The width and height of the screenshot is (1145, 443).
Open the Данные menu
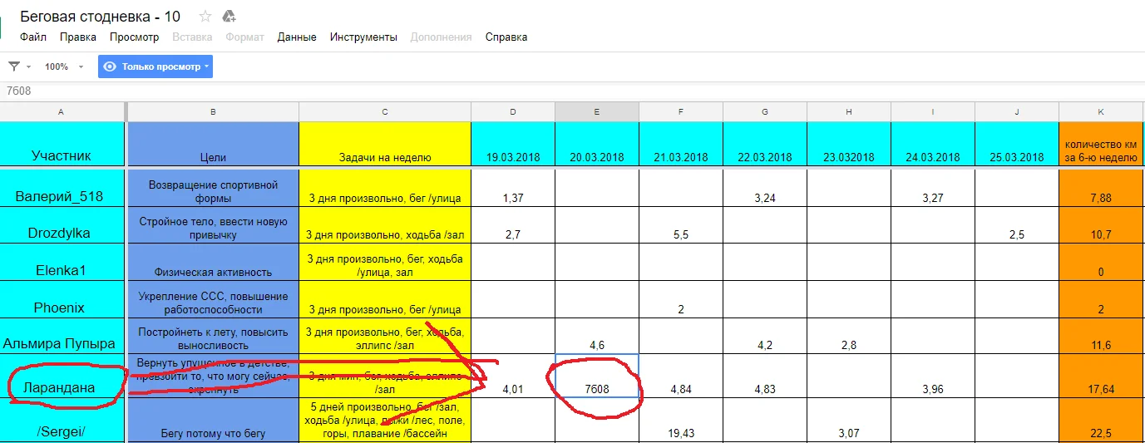297,37
